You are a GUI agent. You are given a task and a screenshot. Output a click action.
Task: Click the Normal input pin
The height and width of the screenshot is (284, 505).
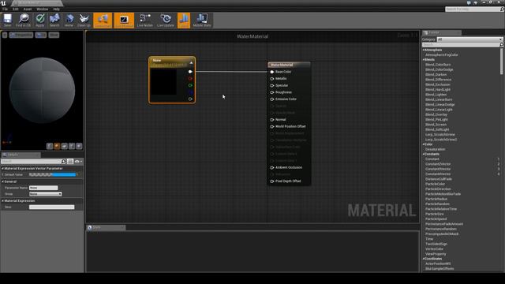pos(272,119)
